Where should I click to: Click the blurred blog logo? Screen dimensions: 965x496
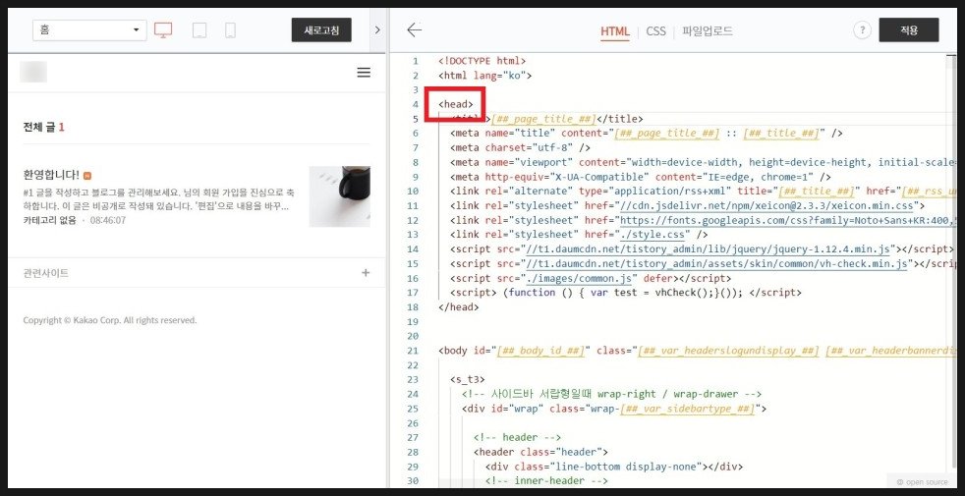[x=33, y=72]
